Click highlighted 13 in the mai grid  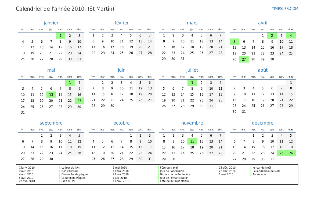tap(51, 94)
